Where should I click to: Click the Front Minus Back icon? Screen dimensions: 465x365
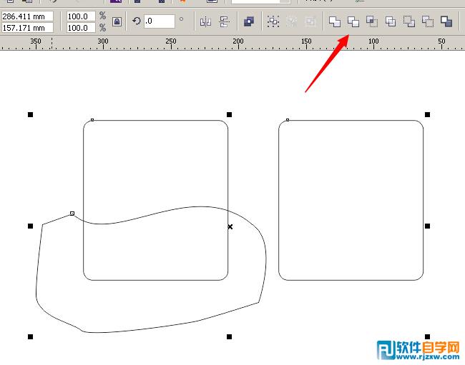(x=409, y=21)
